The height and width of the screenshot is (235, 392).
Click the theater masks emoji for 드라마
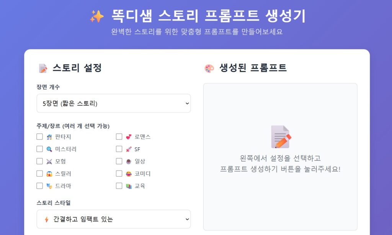[x=49, y=186]
